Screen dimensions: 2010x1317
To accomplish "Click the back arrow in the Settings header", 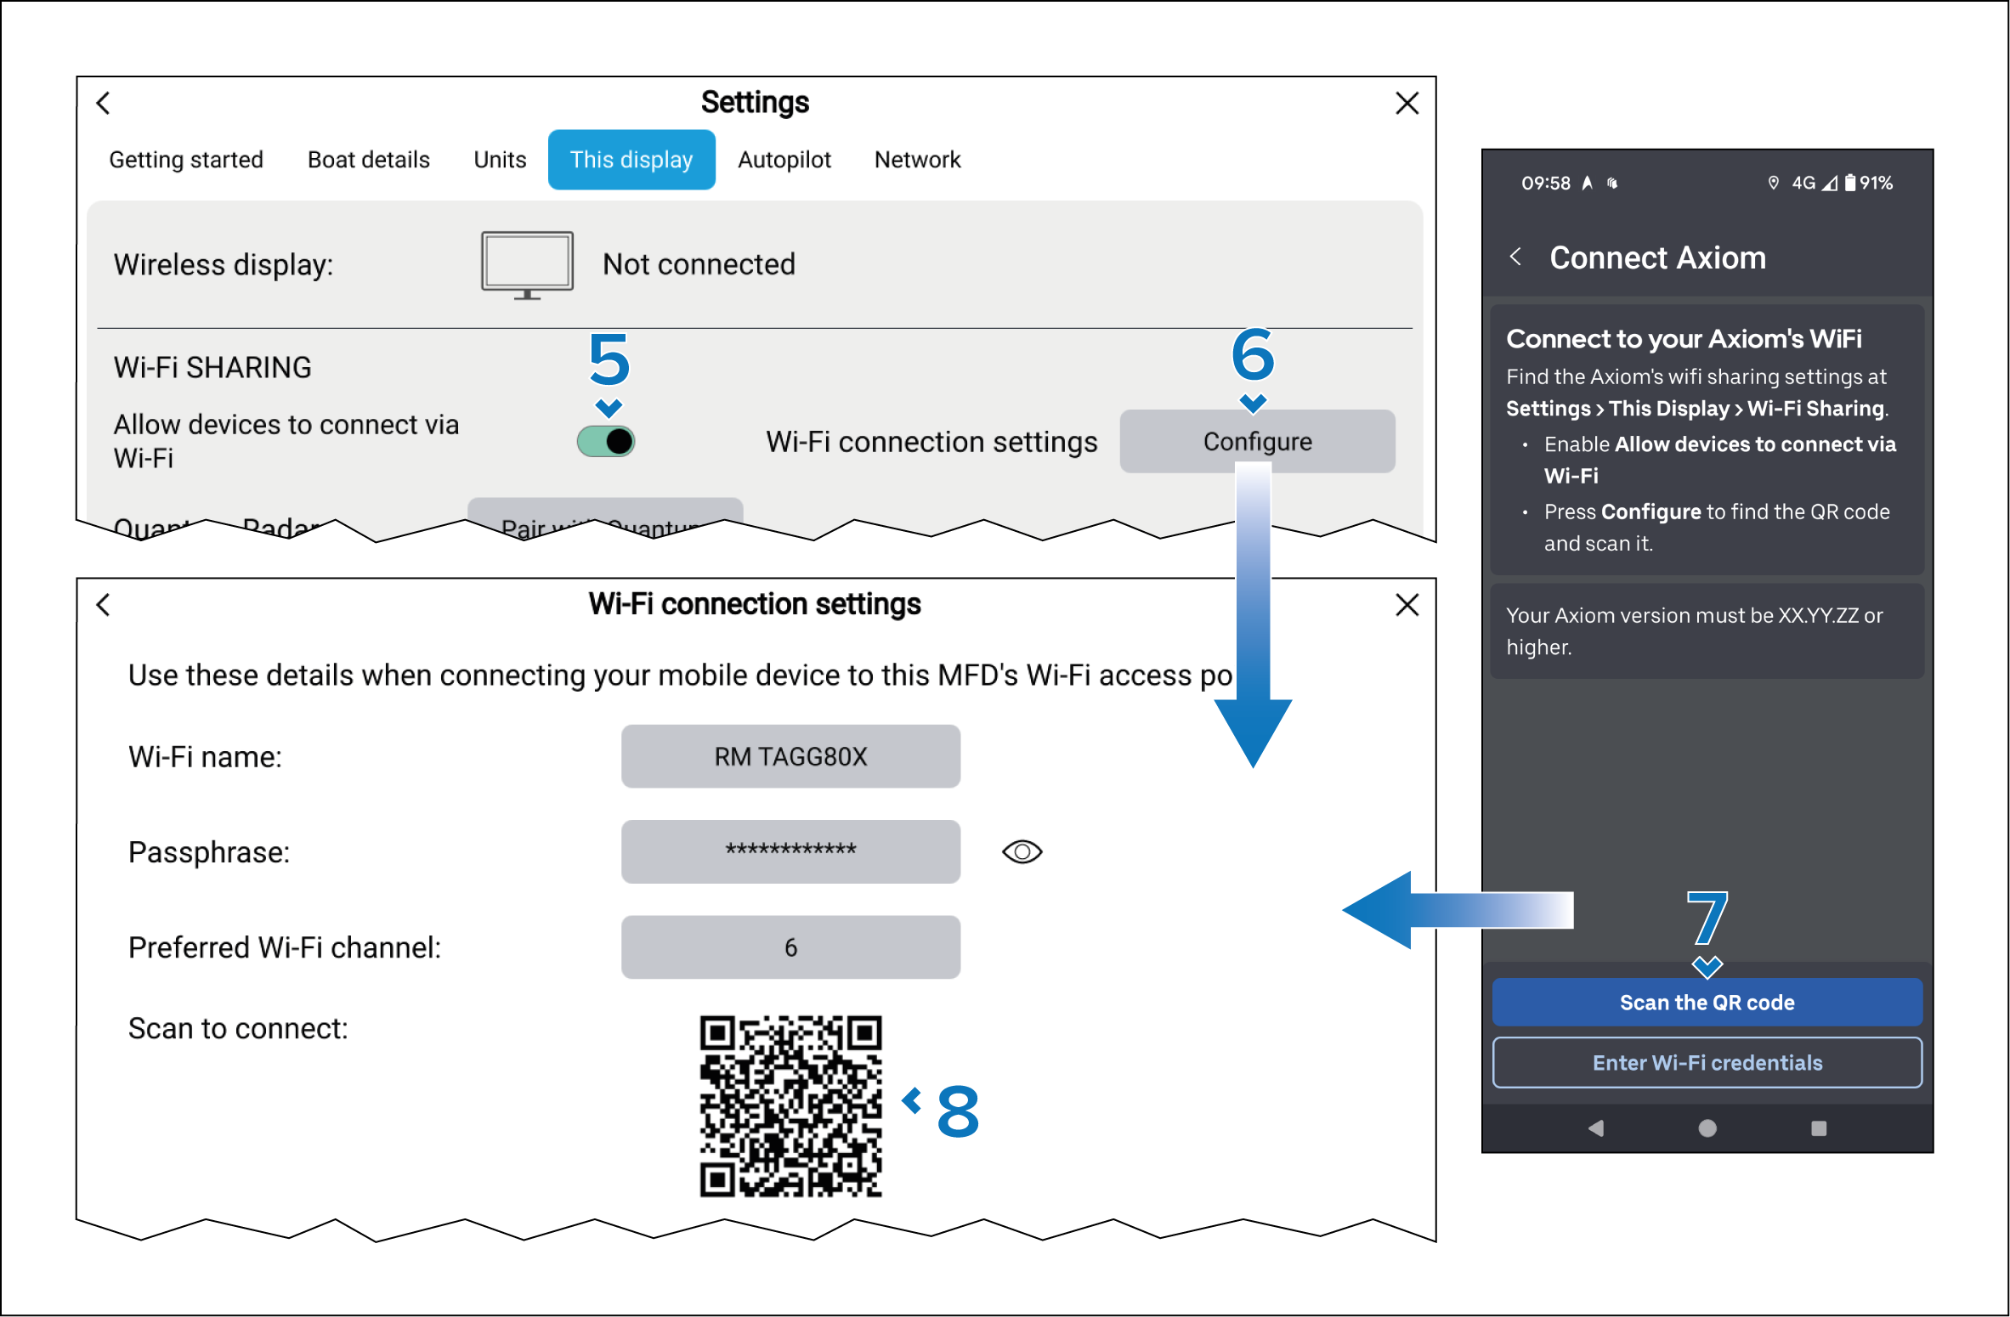I will (104, 103).
